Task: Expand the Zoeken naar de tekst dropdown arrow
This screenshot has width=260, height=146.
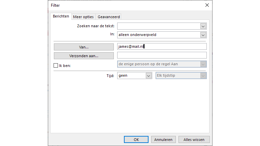Action: coord(203,26)
